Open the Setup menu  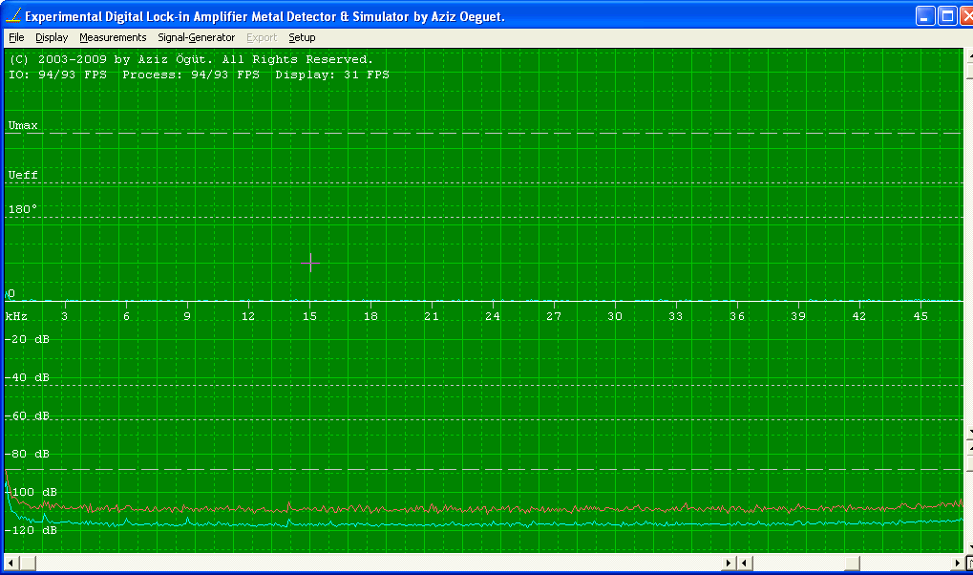302,37
